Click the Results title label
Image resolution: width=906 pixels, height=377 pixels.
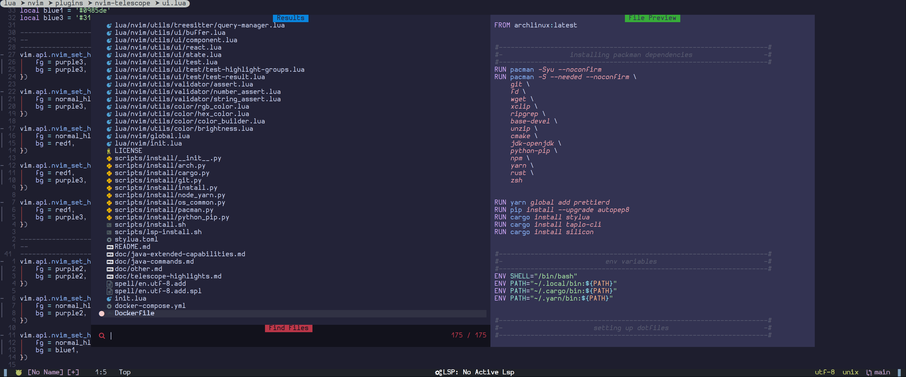click(x=290, y=18)
